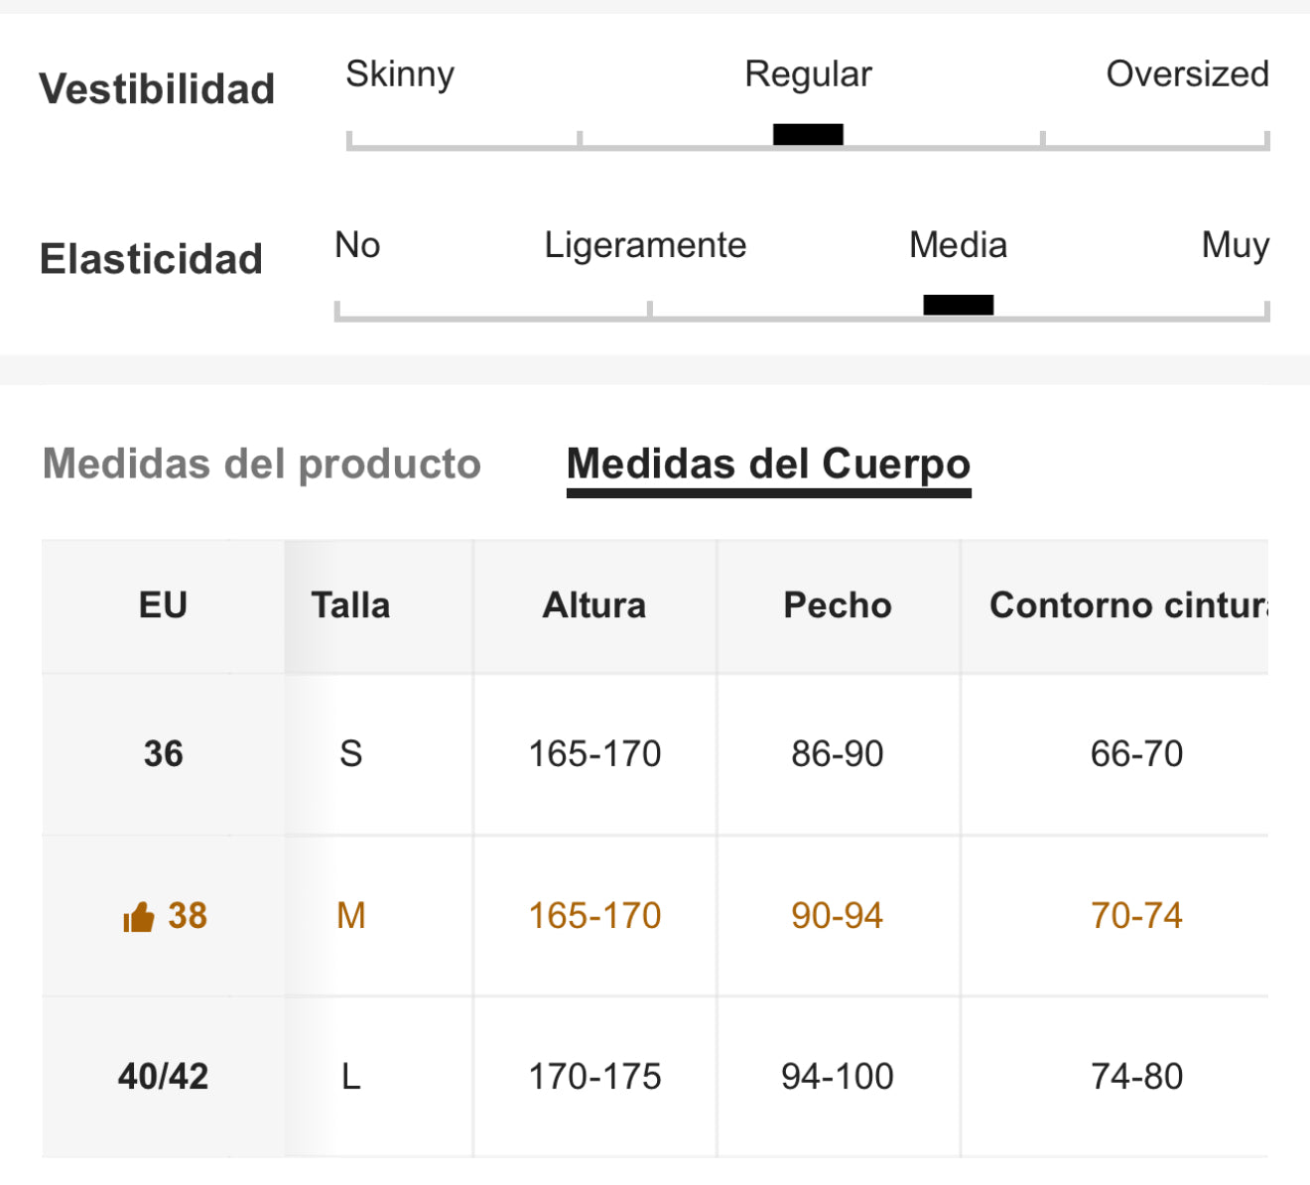Screen dimensions: 1310x1185
Task: Click the Altura column header
Action: 594,605
